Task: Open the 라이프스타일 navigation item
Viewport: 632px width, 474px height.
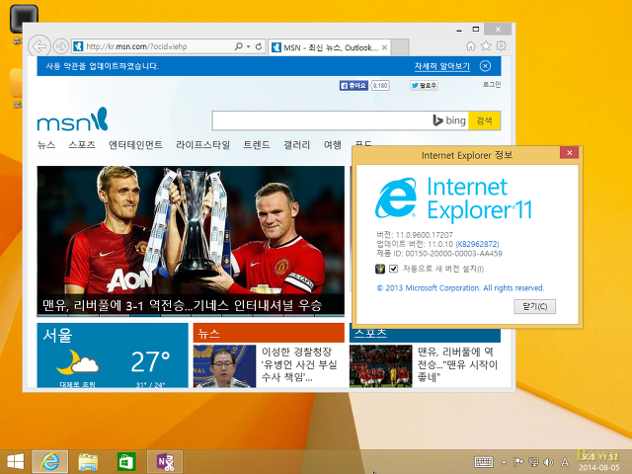Action: (202, 145)
